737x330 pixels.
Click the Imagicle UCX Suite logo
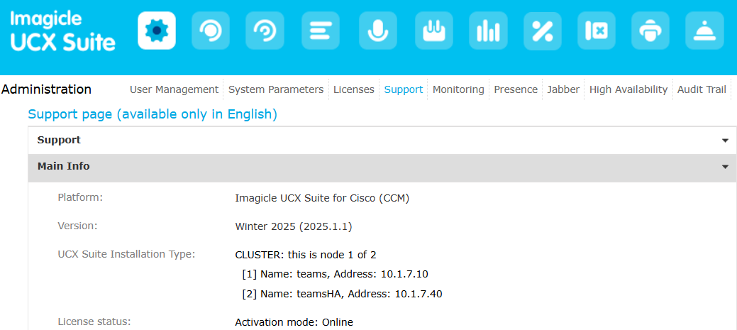[x=62, y=31]
